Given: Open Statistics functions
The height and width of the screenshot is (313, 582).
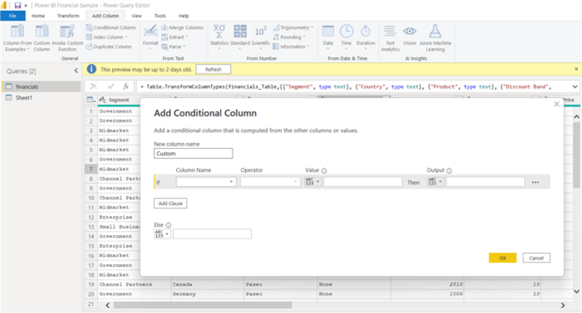Looking at the screenshot, I should 219,37.
